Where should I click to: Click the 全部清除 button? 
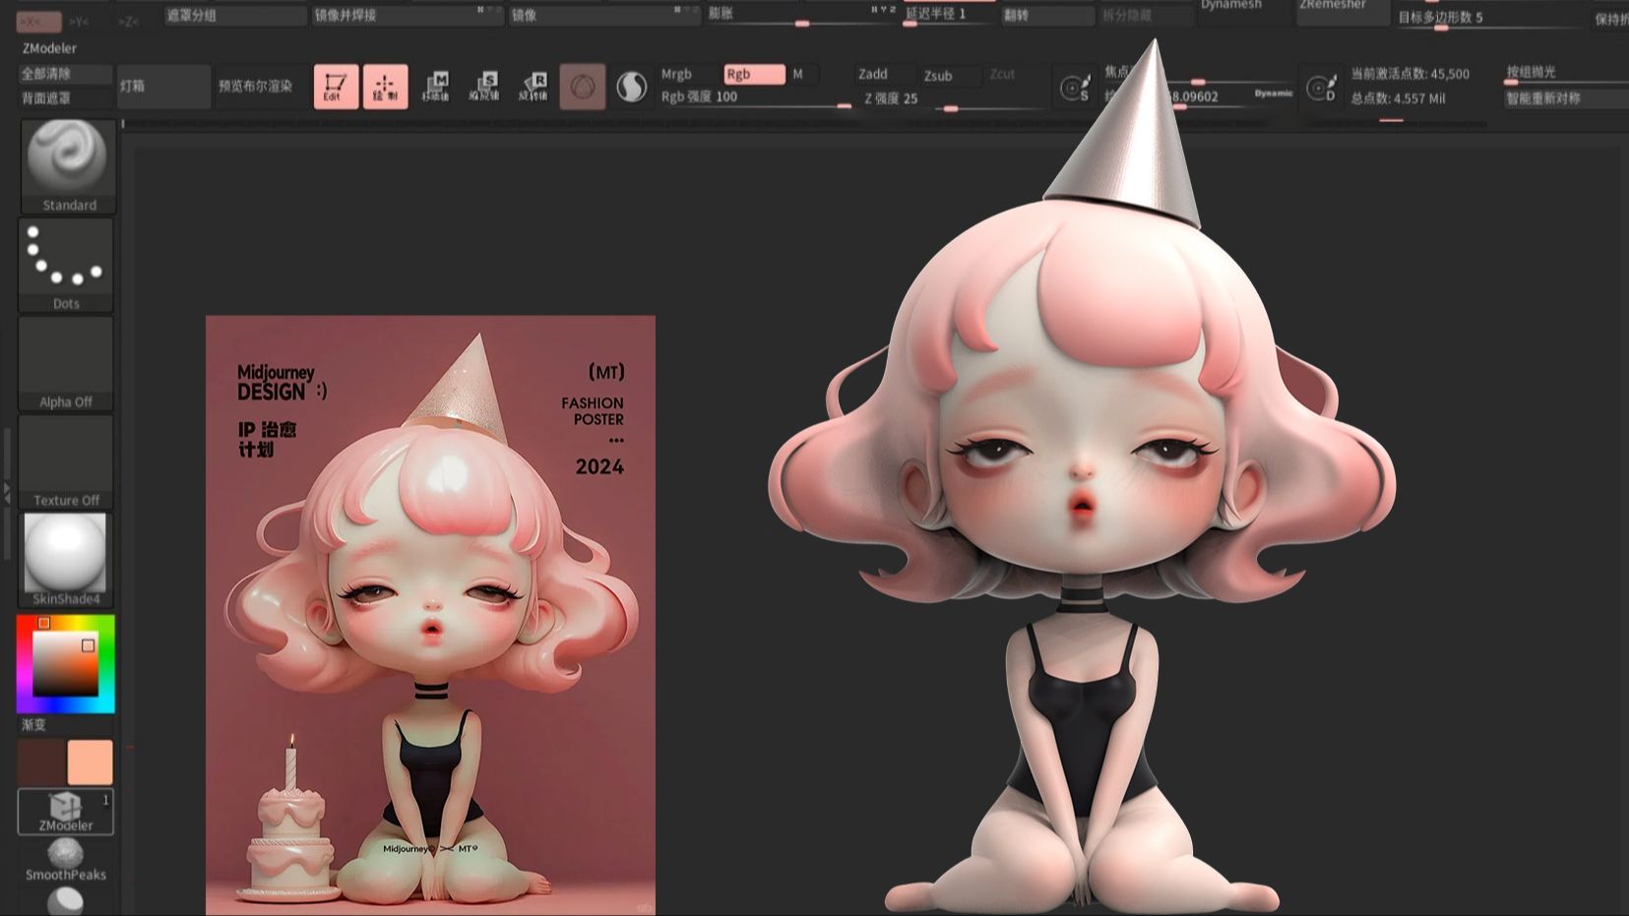click(x=64, y=74)
